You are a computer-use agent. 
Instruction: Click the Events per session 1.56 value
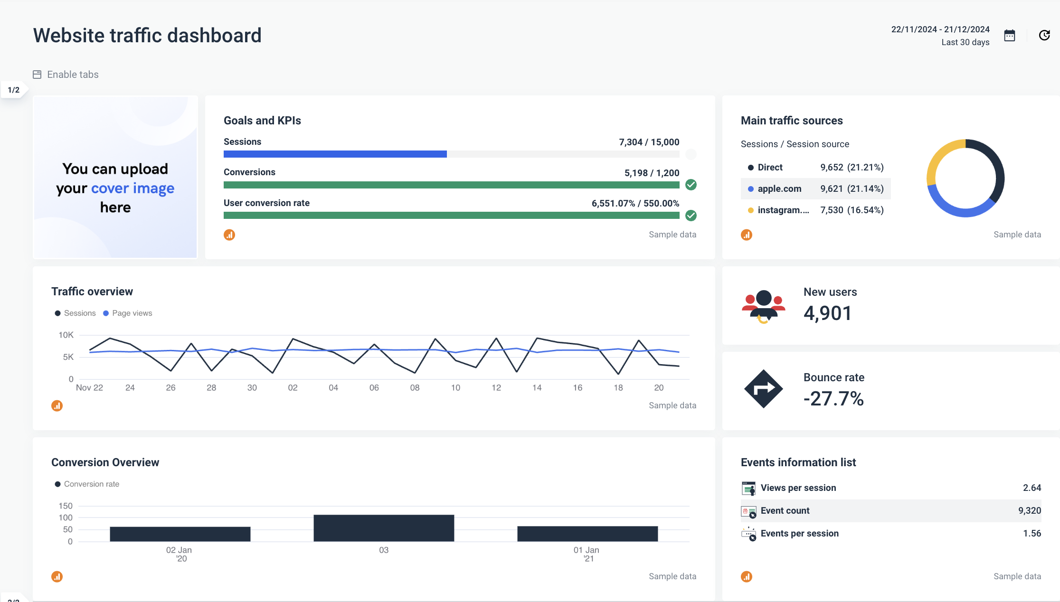[x=1032, y=534]
